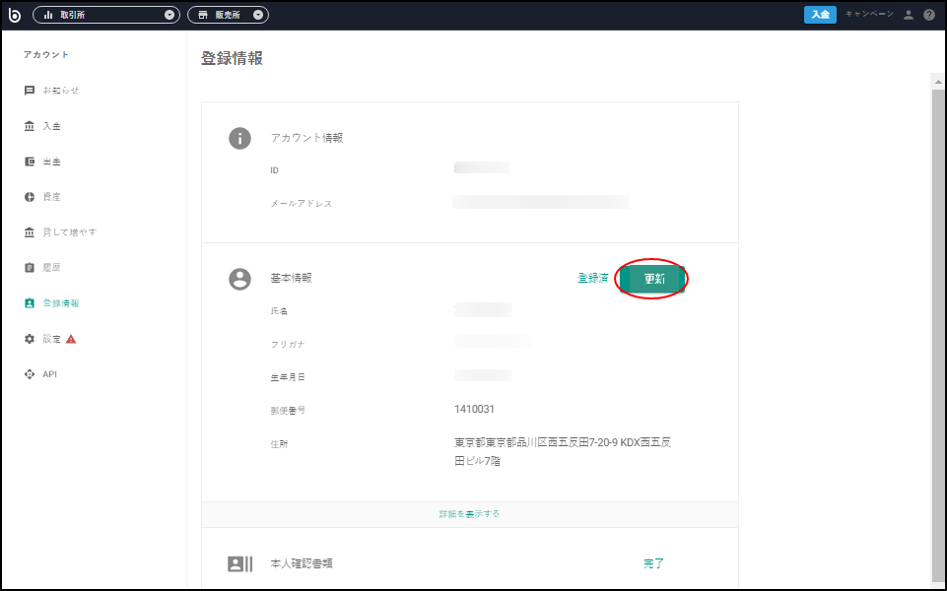
Task: Click the 出金 withdrawal icon
Action: [x=30, y=161]
